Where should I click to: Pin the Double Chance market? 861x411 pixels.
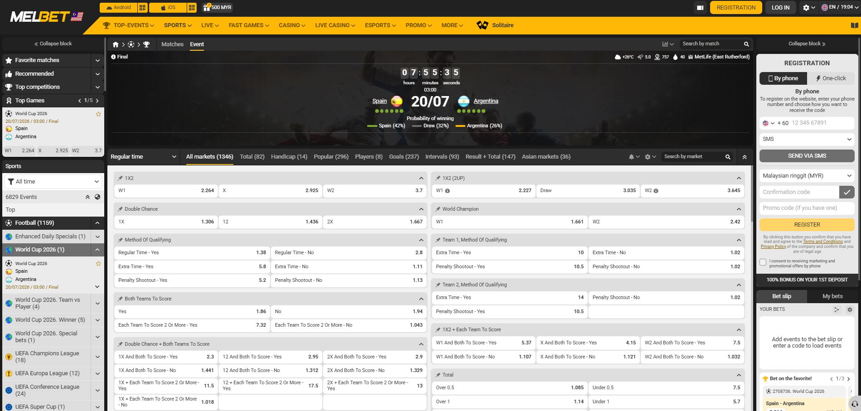click(x=120, y=209)
